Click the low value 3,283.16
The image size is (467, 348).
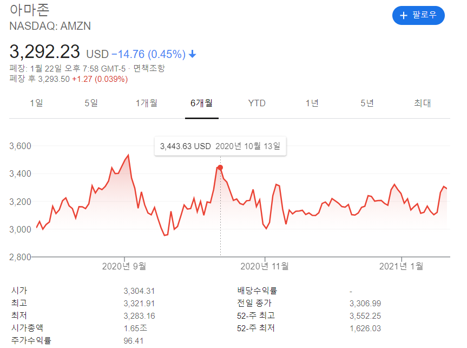139,316
